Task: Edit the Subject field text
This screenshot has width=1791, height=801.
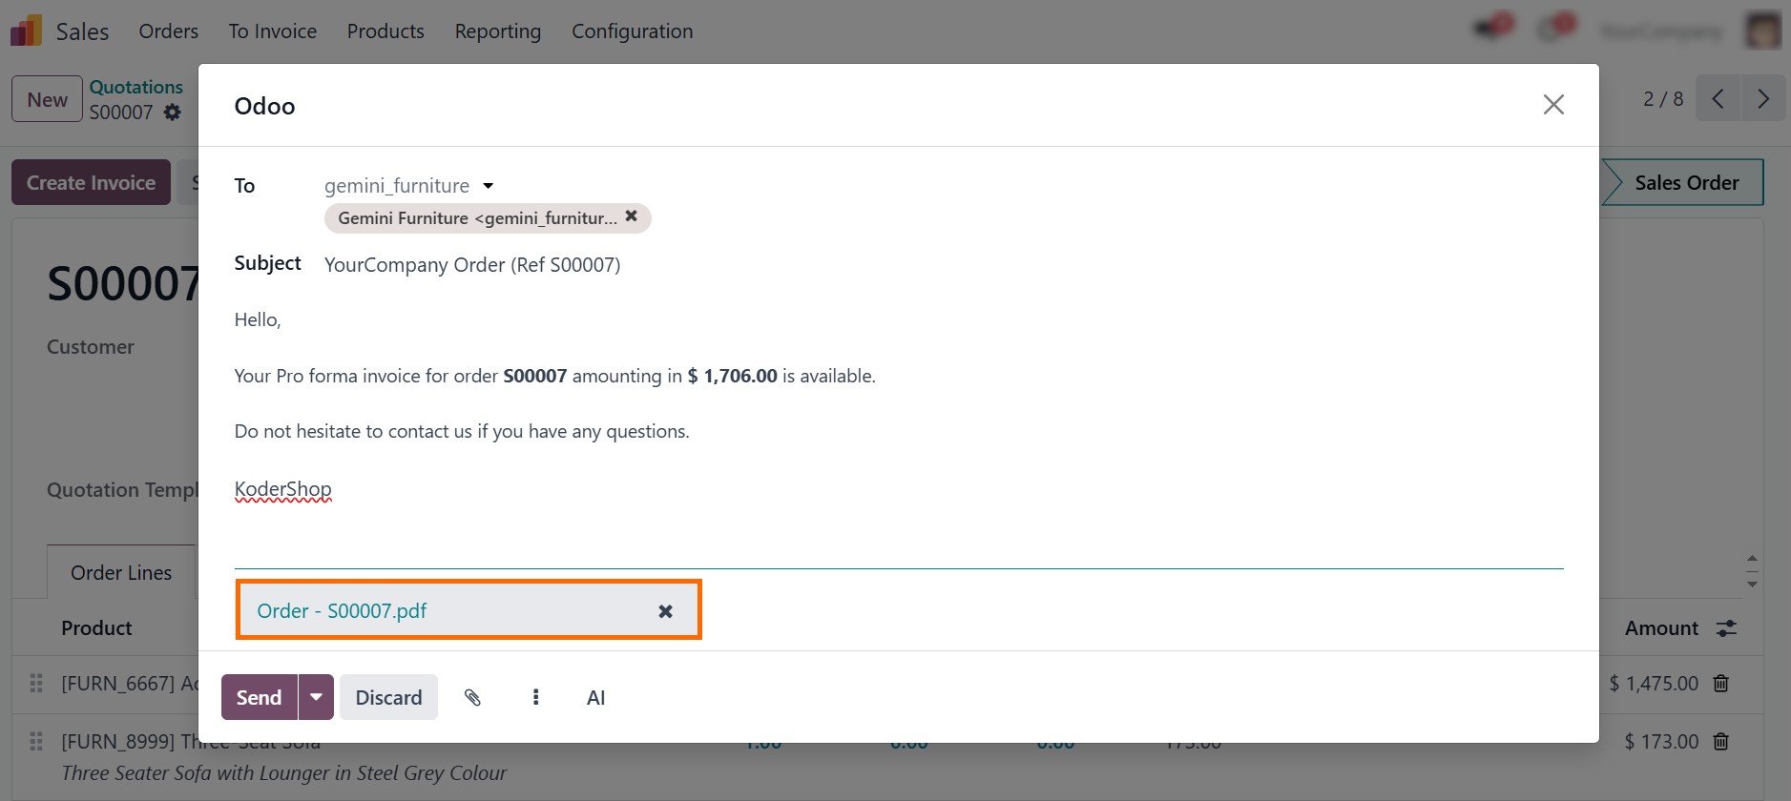Action: pyautogui.click(x=472, y=265)
